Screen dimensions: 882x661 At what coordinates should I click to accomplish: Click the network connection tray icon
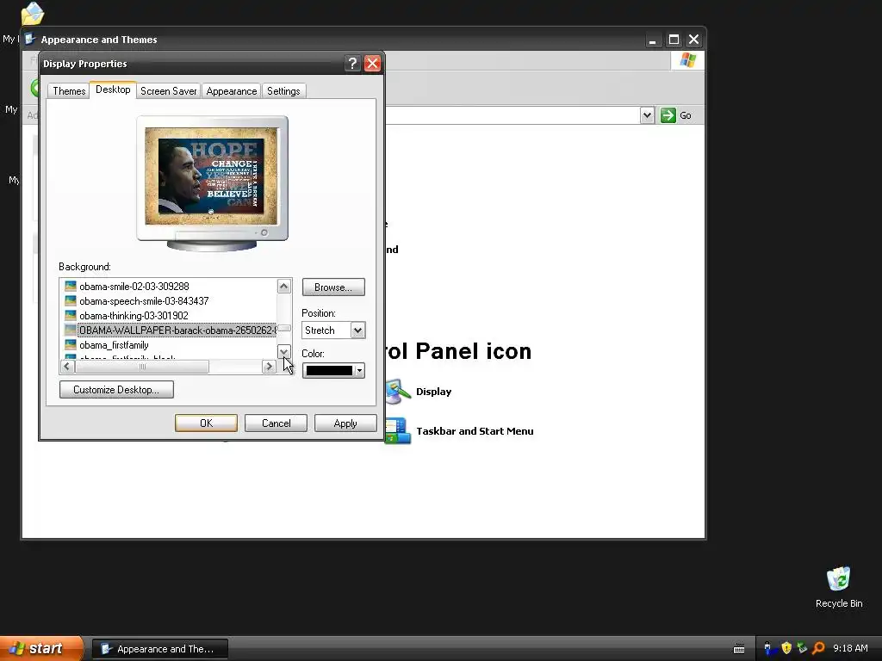pyautogui.click(x=802, y=648)
